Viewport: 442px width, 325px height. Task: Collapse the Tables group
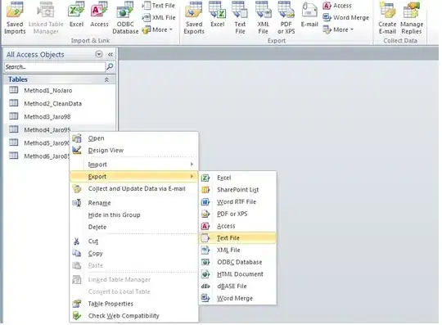click(106, 79)
